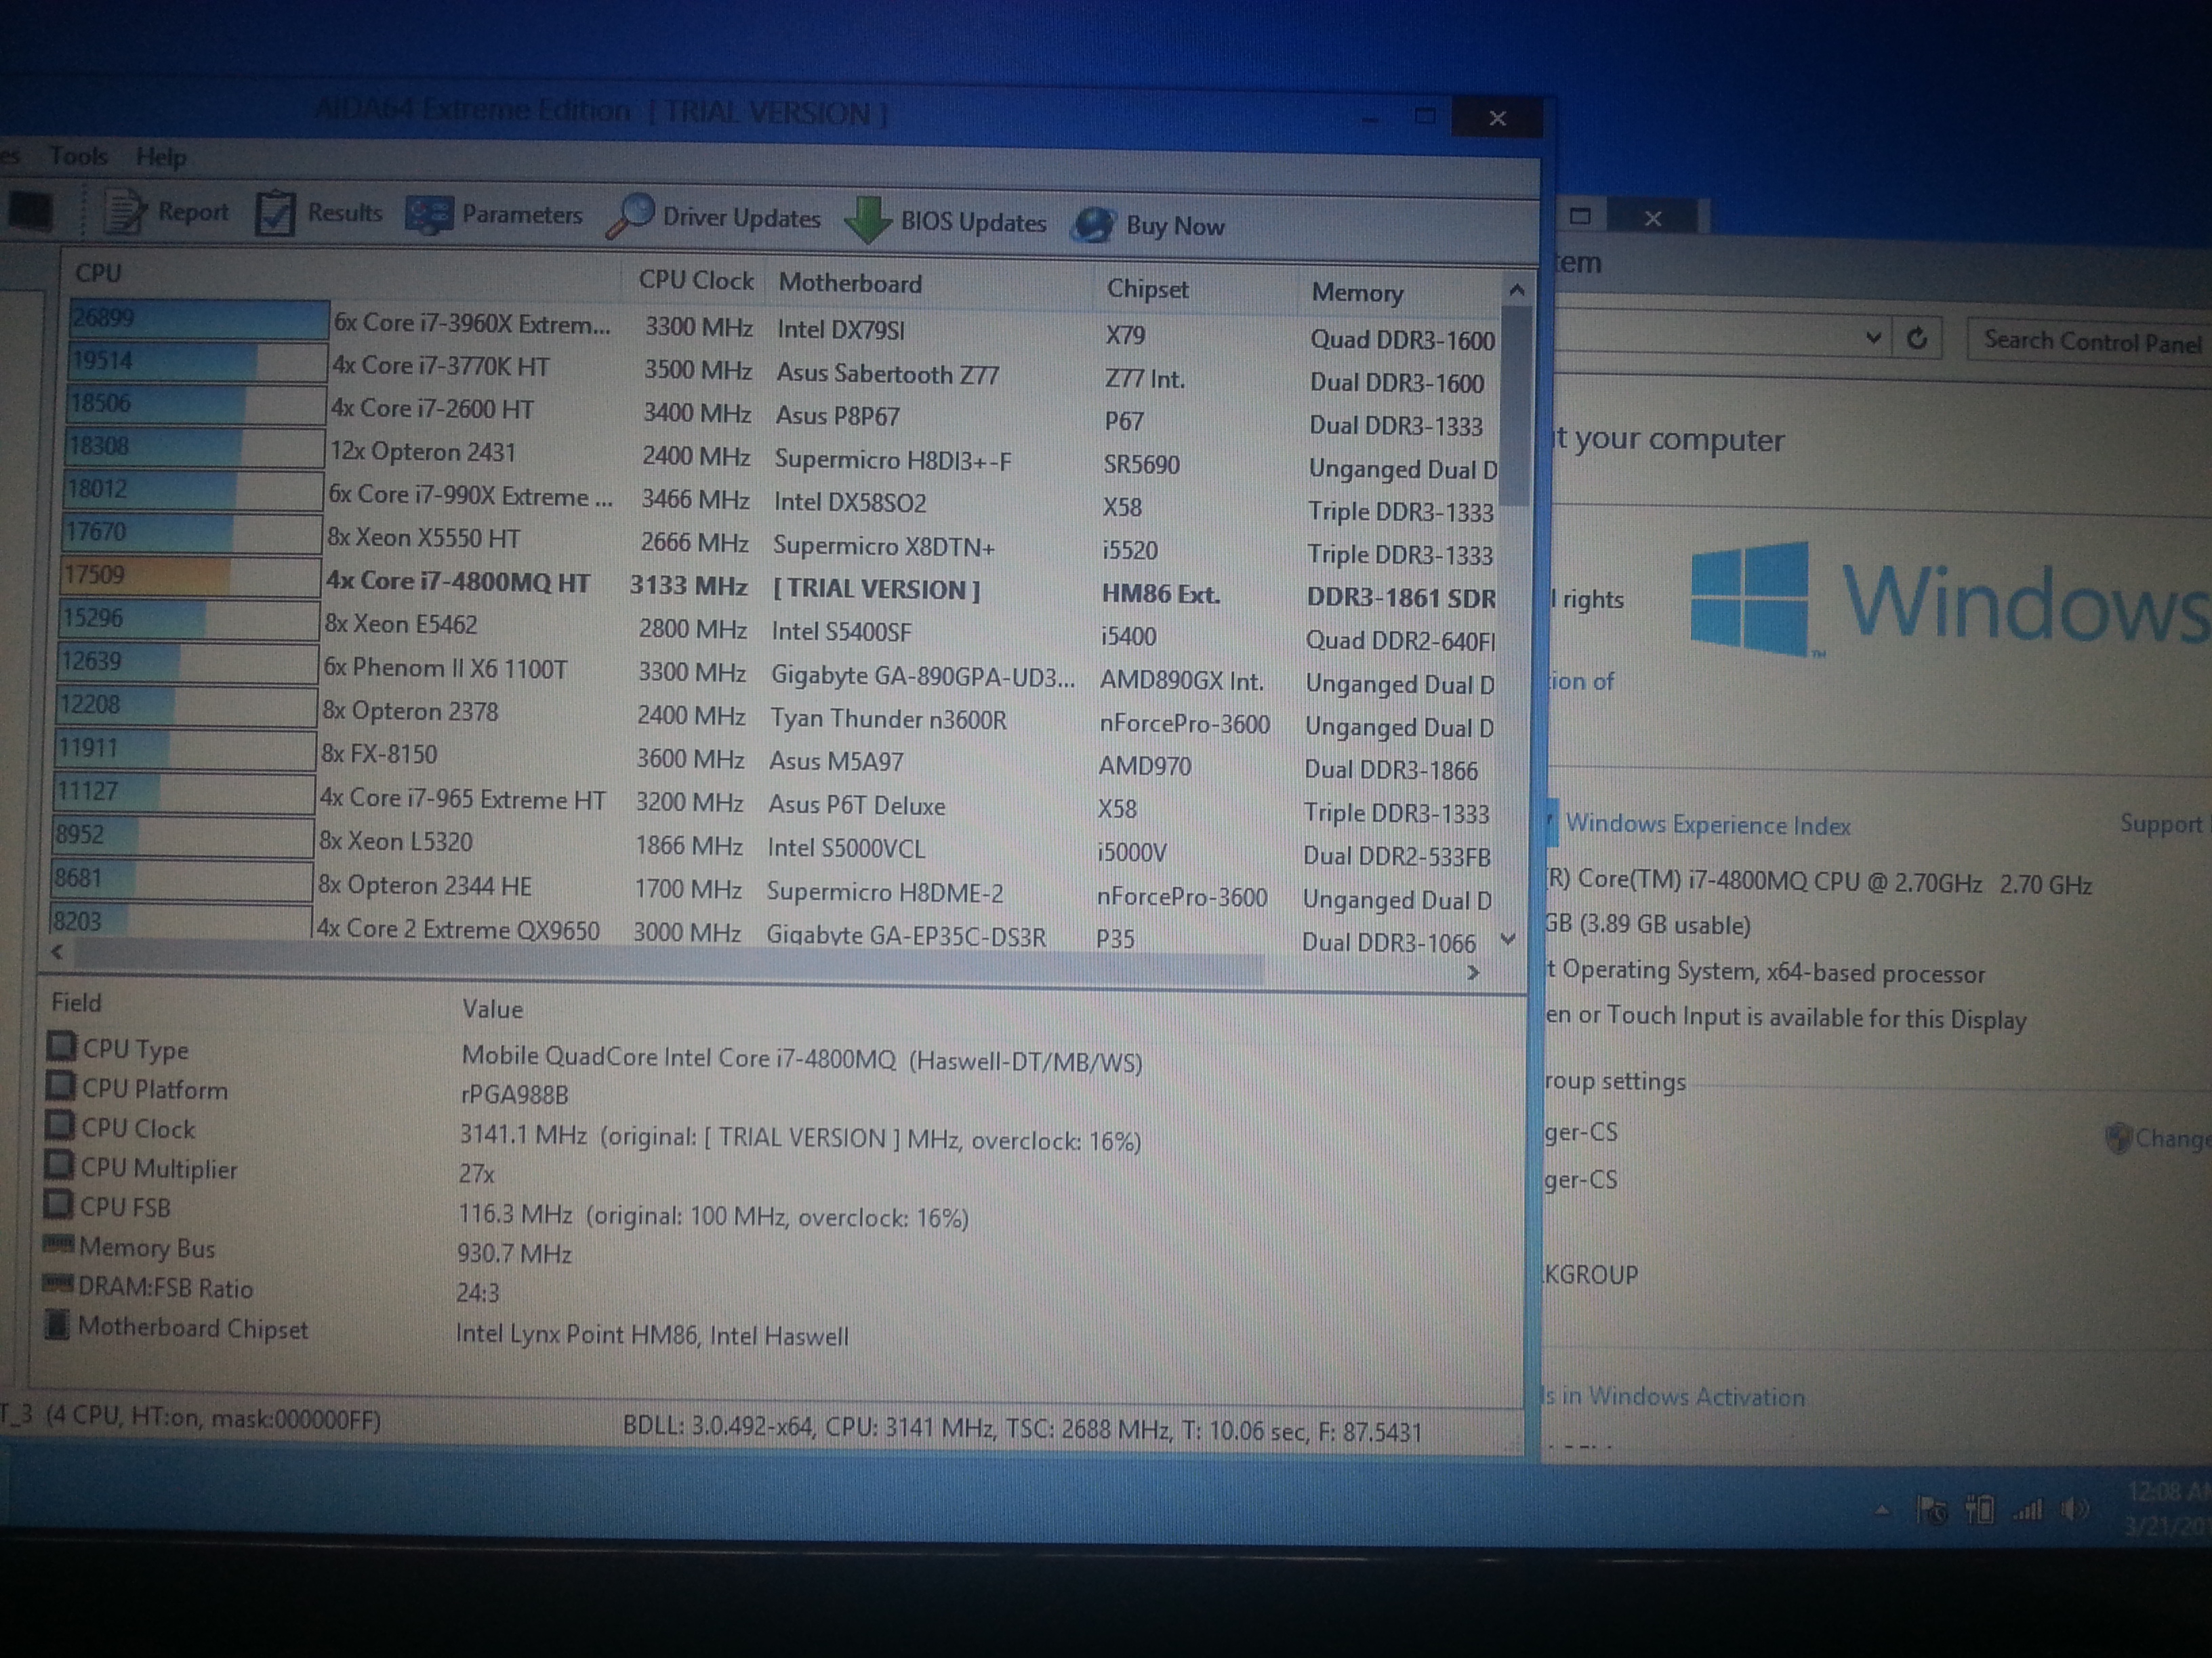Open details in Windows Activation link

click(1673, 1396)
